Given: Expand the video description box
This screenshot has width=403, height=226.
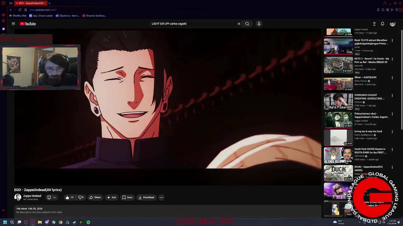Looking at the screenshot, I should pos(167,211).
